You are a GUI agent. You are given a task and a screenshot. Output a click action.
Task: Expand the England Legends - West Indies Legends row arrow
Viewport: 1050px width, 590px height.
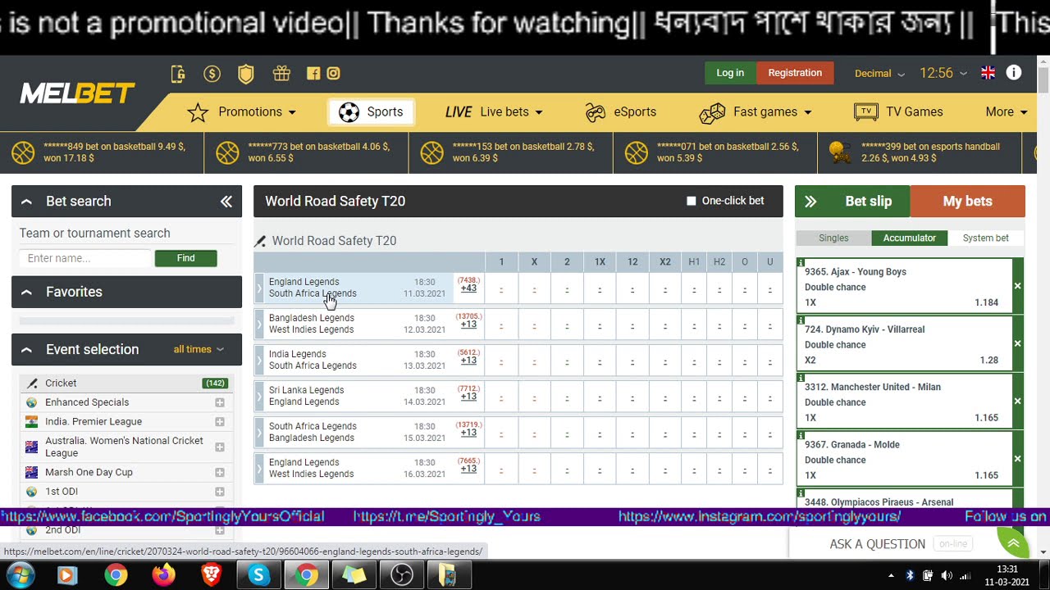pos(259,469)
